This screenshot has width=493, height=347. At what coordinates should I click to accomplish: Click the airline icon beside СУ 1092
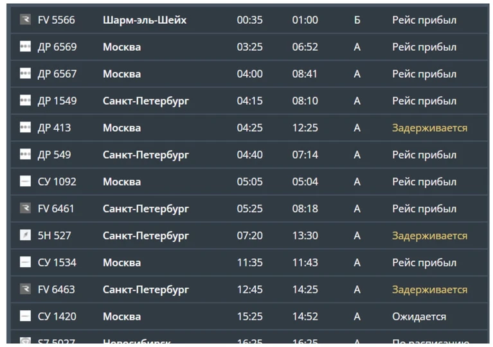pos(25,182)
